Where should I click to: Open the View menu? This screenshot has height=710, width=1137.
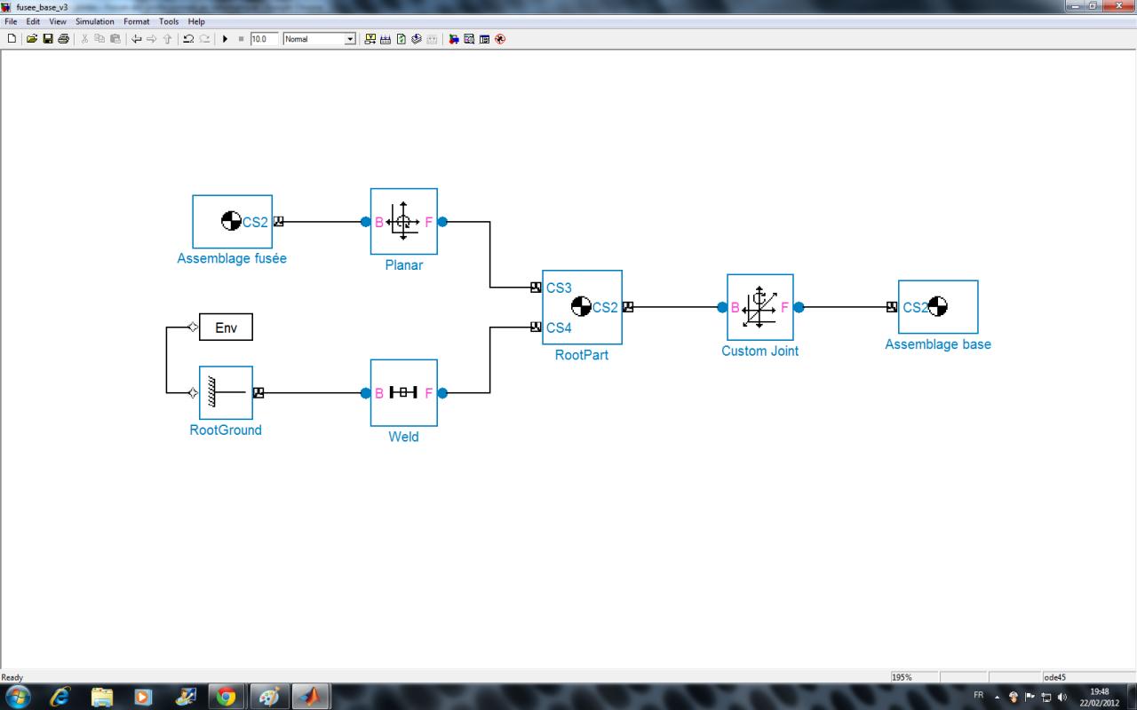pyautogui.click(x=58, y=21)
